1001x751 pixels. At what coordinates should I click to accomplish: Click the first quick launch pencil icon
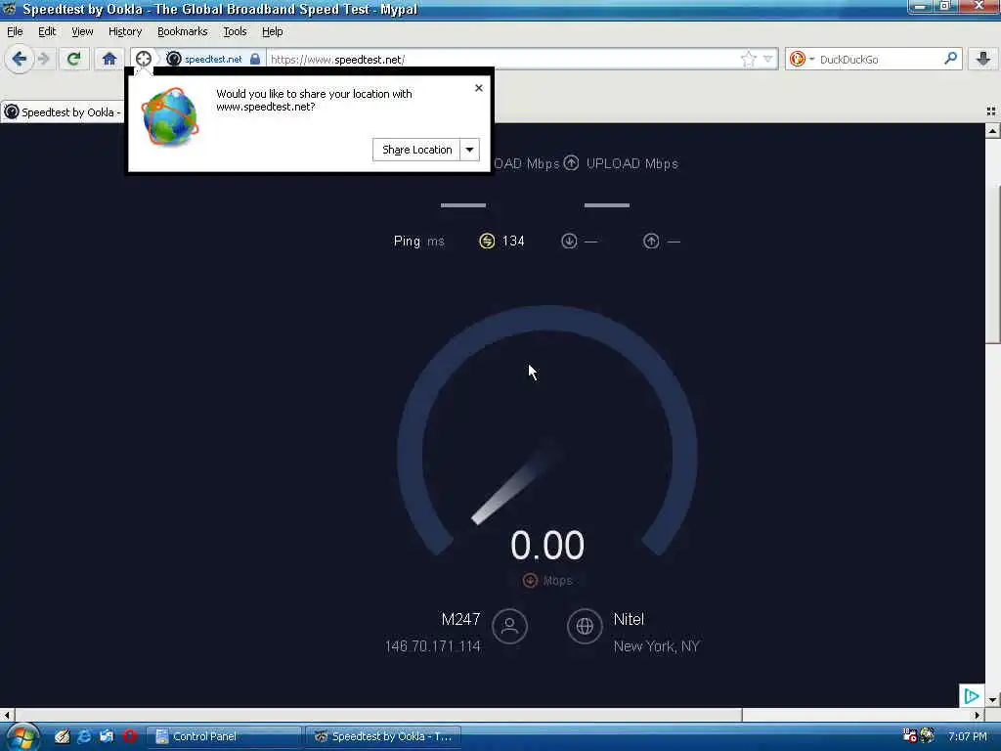[x=62, y=736]
